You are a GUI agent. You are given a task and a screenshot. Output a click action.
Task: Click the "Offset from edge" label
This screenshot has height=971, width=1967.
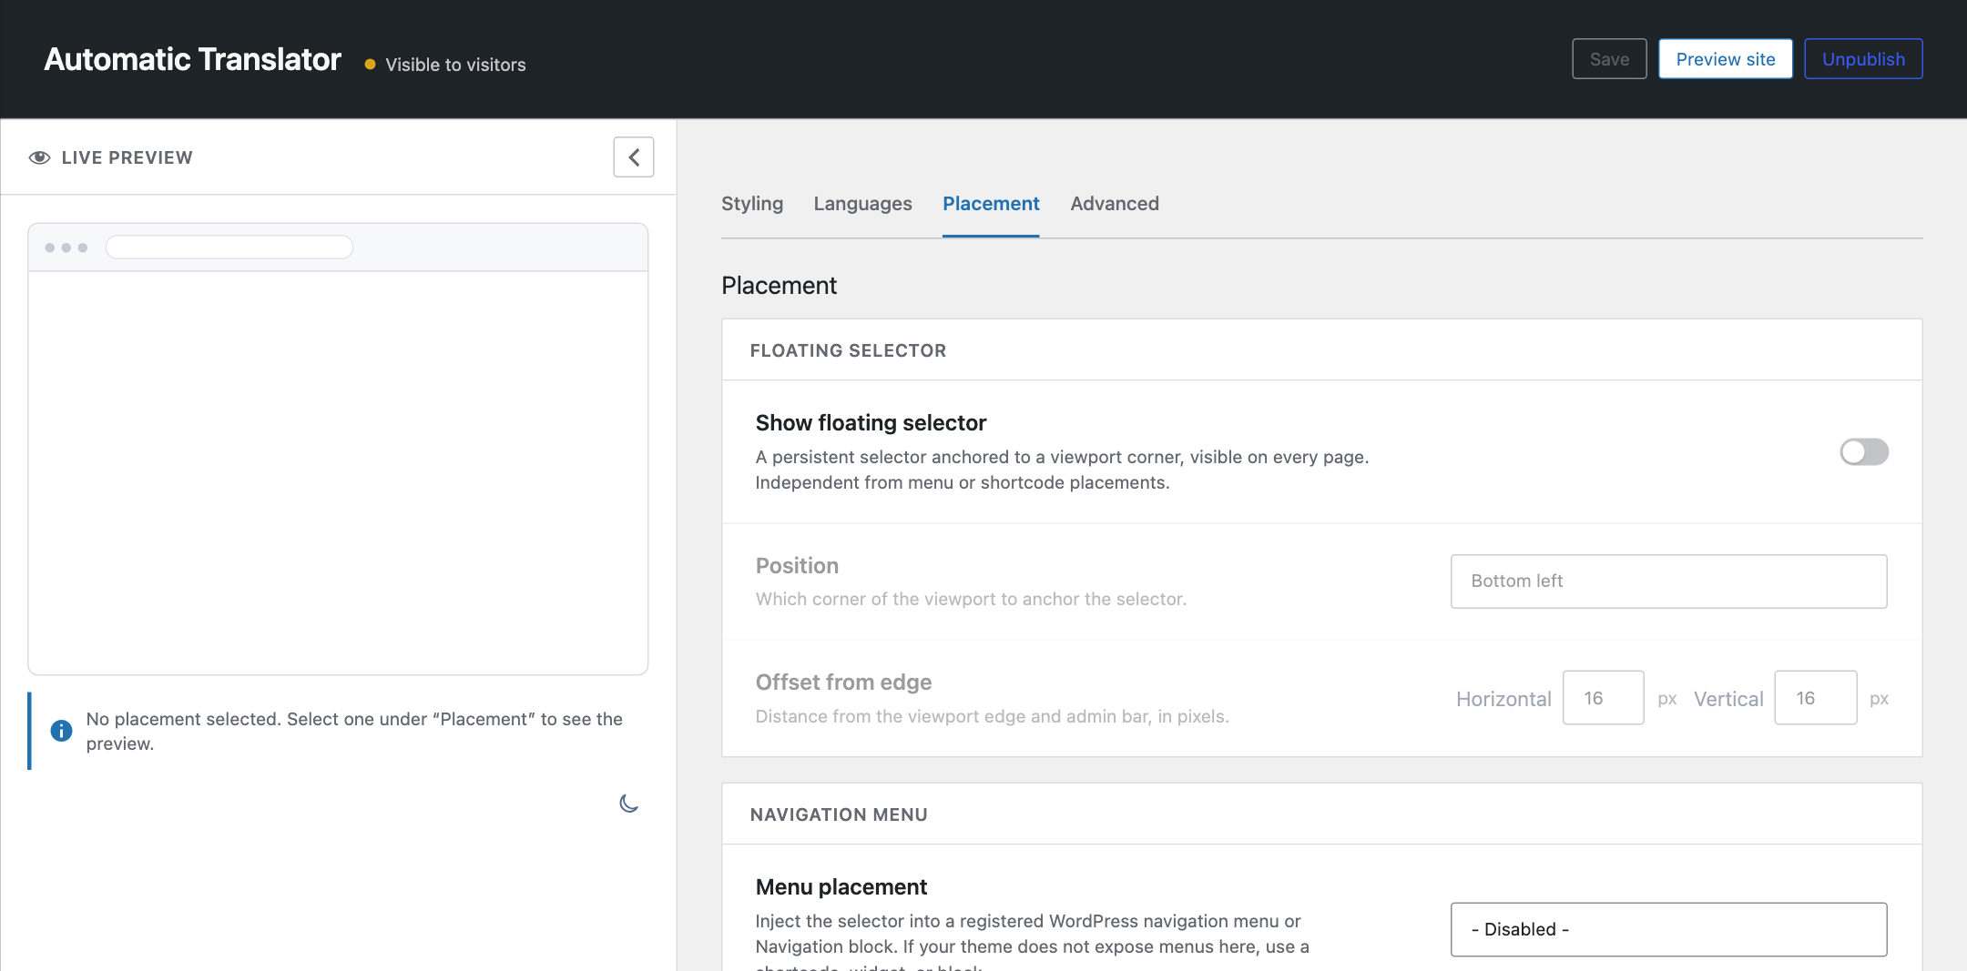click(843, 683)
